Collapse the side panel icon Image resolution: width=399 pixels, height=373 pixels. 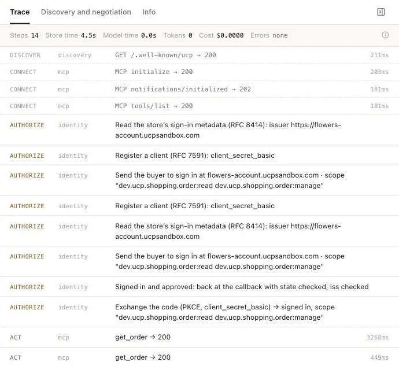pos(380,12)
